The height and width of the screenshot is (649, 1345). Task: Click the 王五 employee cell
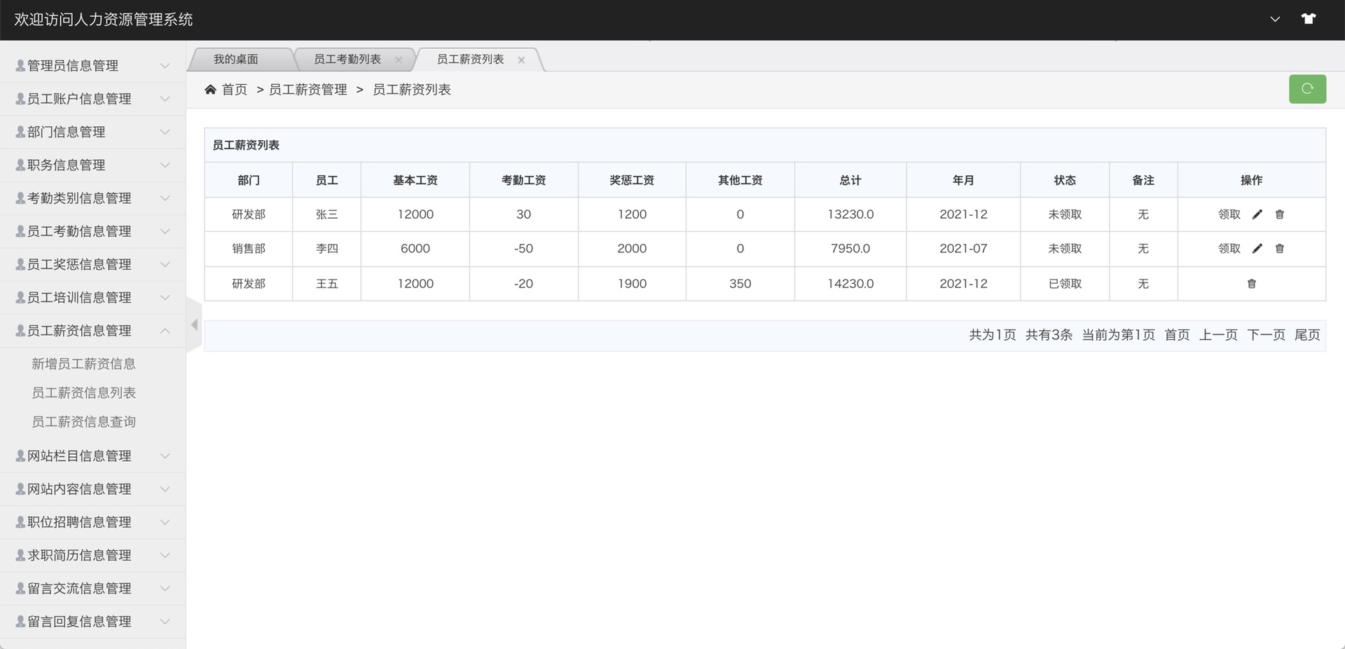click(x=326, y=284)
